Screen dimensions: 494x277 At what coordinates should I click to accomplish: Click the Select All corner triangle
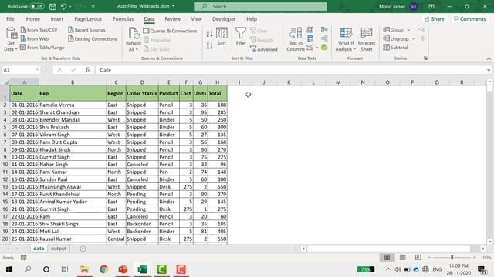6,82
